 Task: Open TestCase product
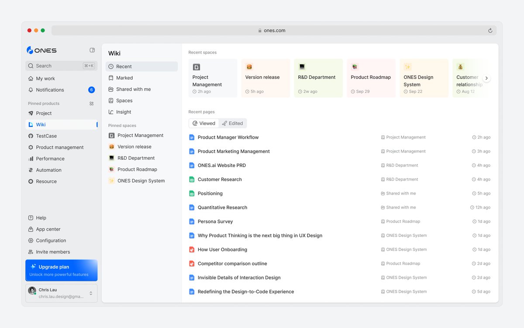(62, 136)
